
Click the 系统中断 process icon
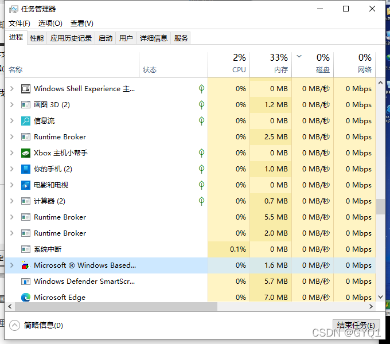(26, 249)
